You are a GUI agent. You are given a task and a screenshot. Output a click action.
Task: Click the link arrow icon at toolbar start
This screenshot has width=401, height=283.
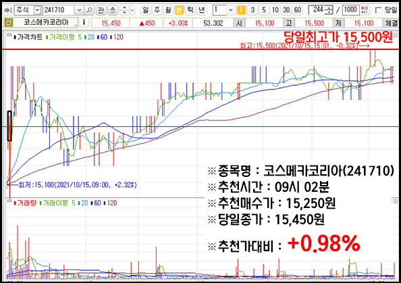[x=8, y=11]
